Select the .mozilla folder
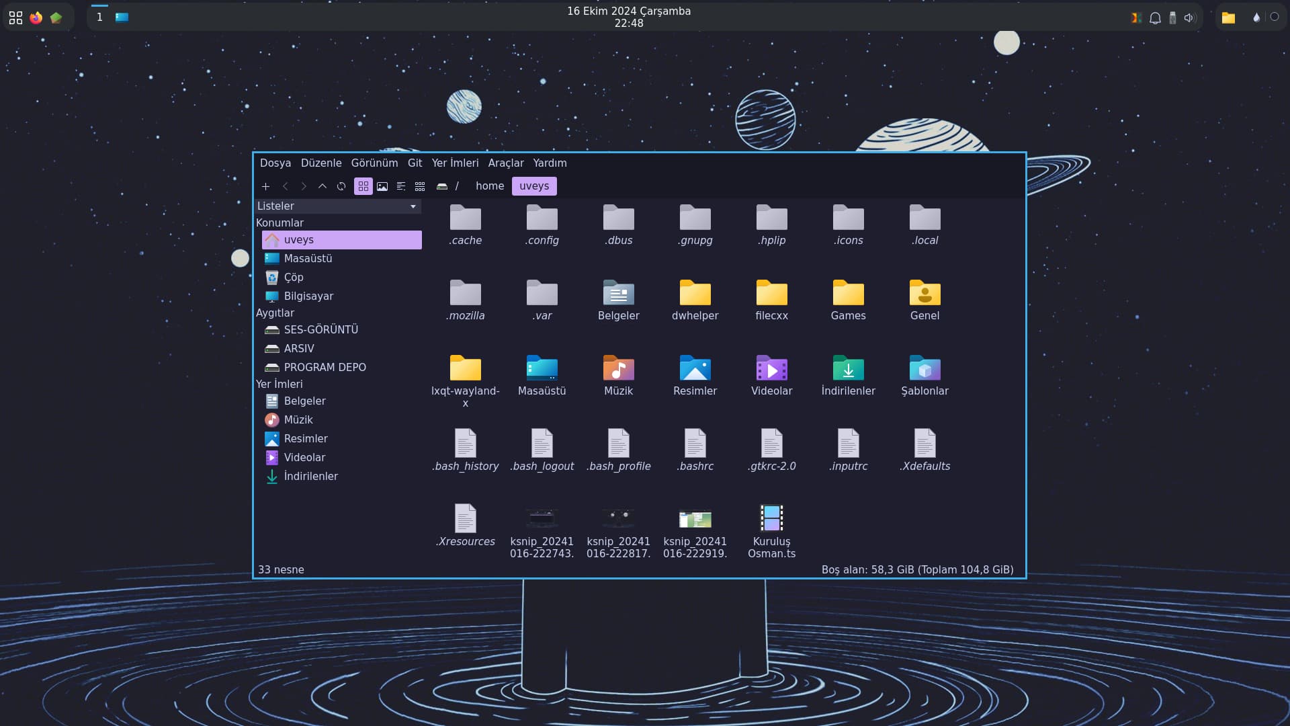The width and height of the screenshot is (1290, 726). pos(466,300)
